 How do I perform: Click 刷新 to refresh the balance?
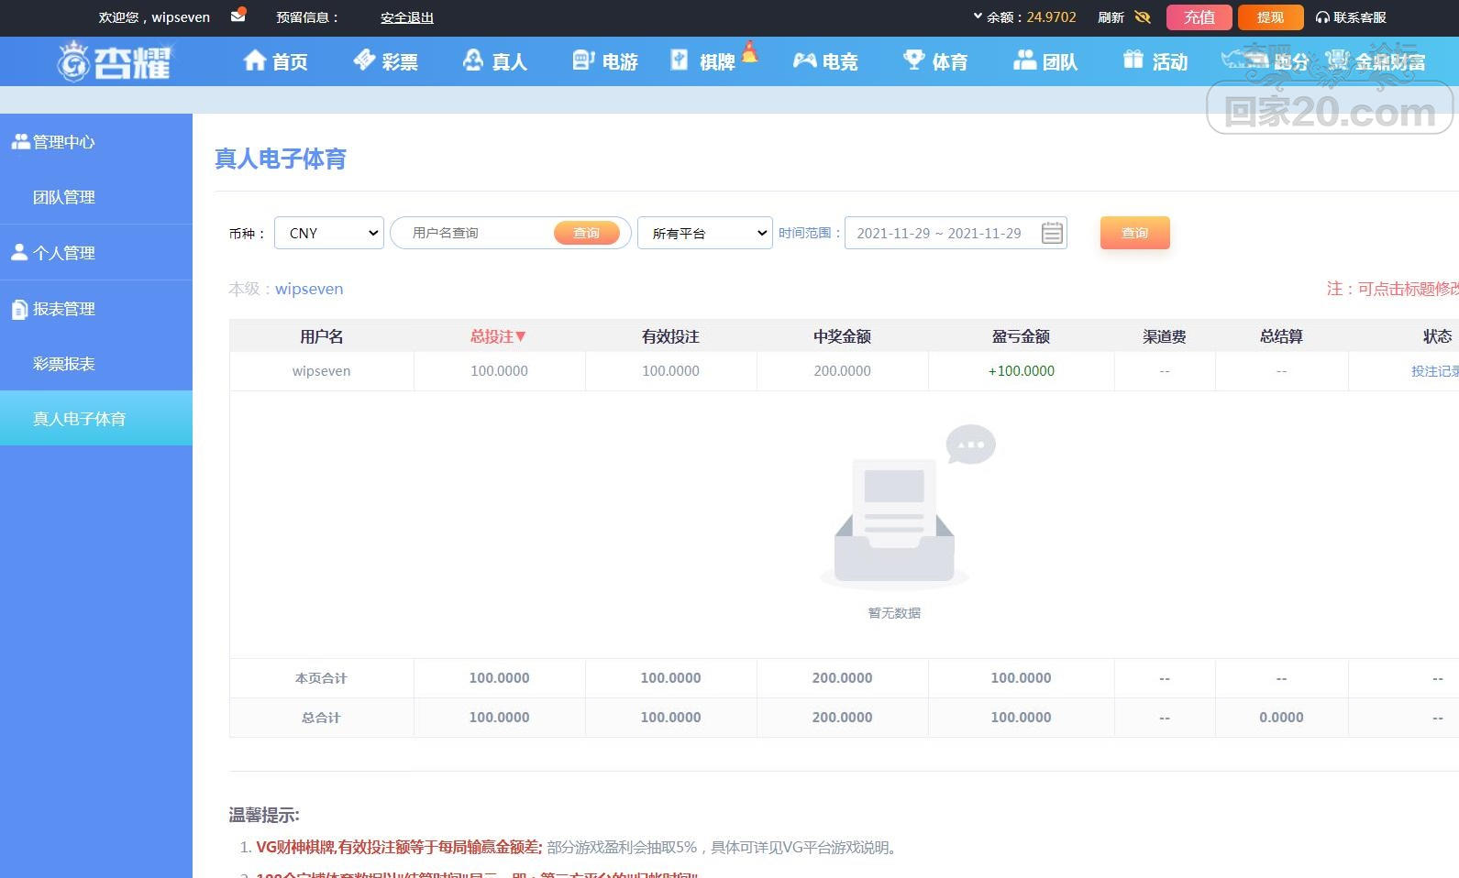point(1111,17)
